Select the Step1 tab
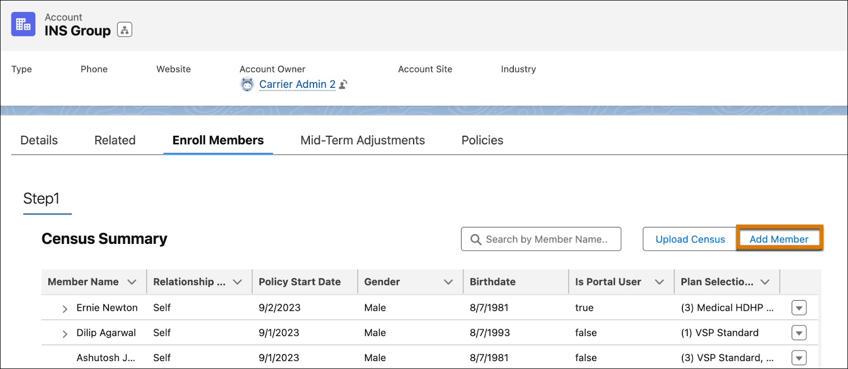This screenshot has width=848, height=369. point(42,199)
